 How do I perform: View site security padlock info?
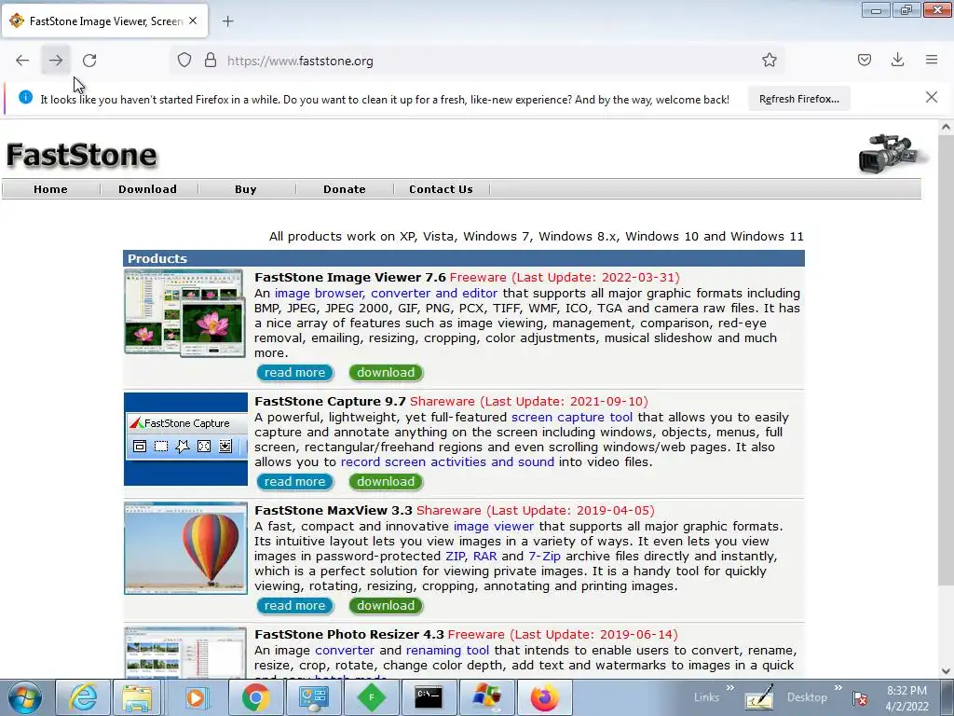(x=211, y=61)
